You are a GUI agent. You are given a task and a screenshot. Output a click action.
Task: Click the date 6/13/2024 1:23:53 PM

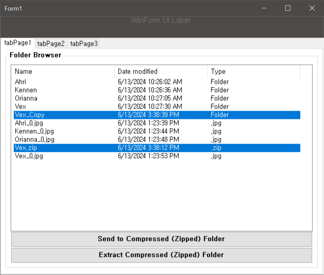click(x=148, y=156)
